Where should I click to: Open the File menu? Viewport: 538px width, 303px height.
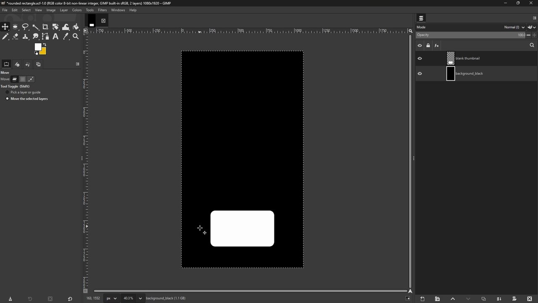[x=5, y=10]
